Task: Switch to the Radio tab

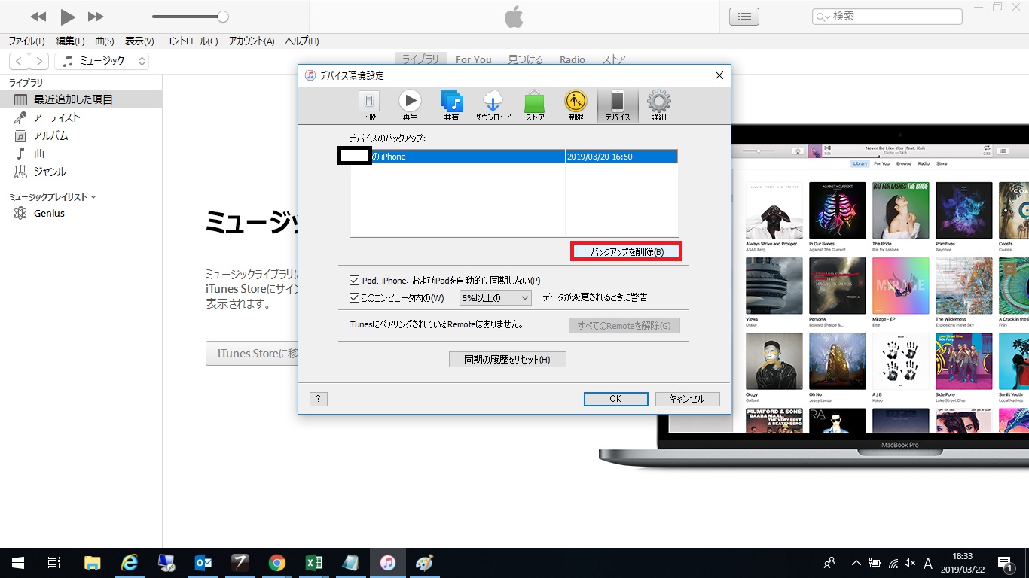Action: (573, 59)
